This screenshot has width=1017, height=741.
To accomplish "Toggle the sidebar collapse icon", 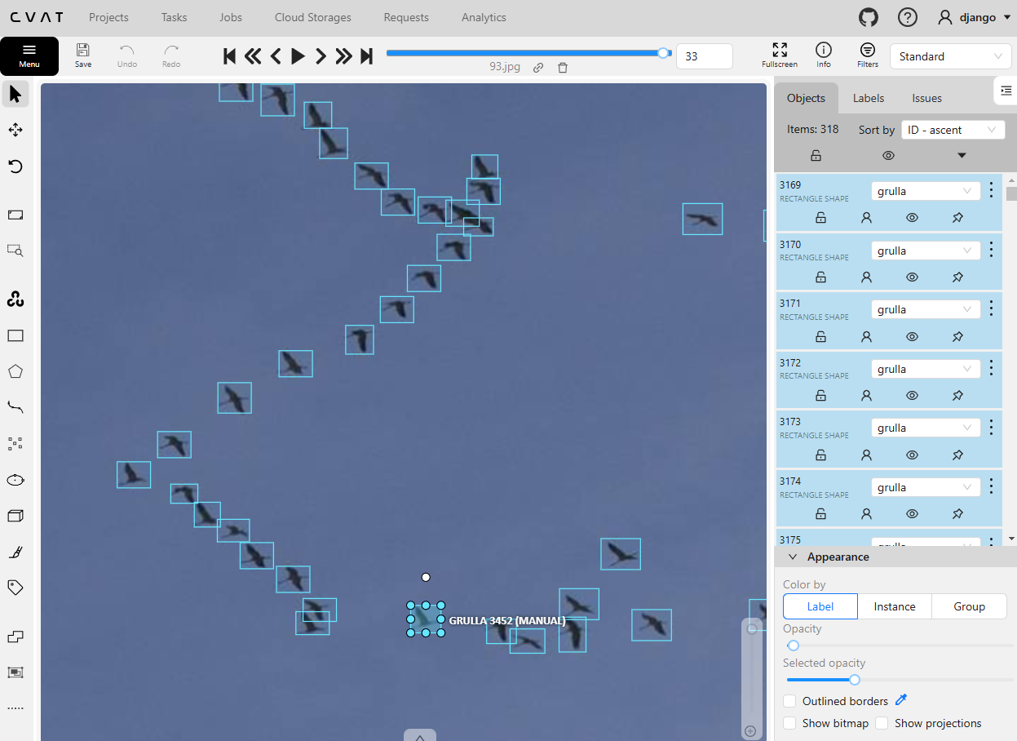I will [x=1006, y=91].
